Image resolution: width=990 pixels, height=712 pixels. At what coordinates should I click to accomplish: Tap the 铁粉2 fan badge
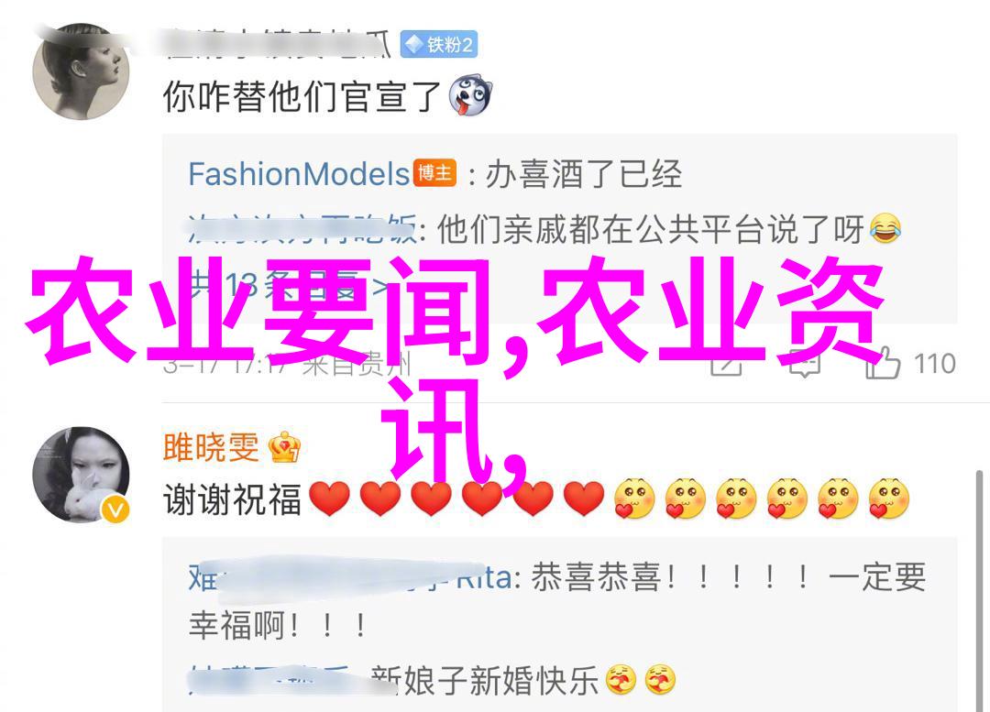click(439, 44)
